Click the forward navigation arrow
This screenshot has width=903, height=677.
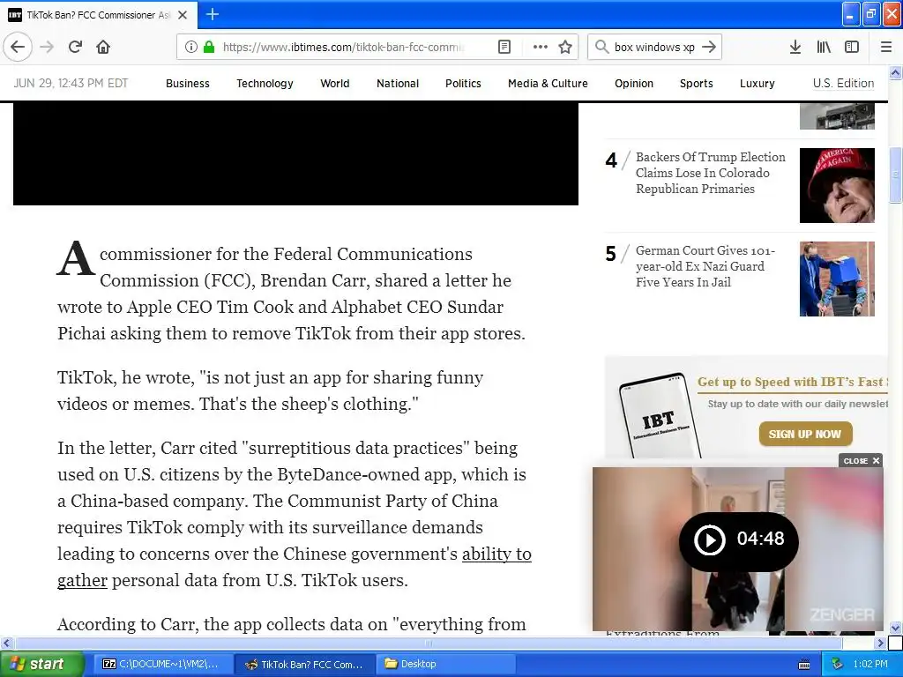(47, 47)
